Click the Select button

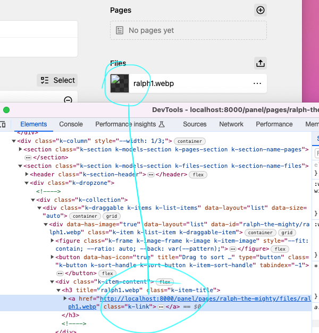[x=57, y=80]
